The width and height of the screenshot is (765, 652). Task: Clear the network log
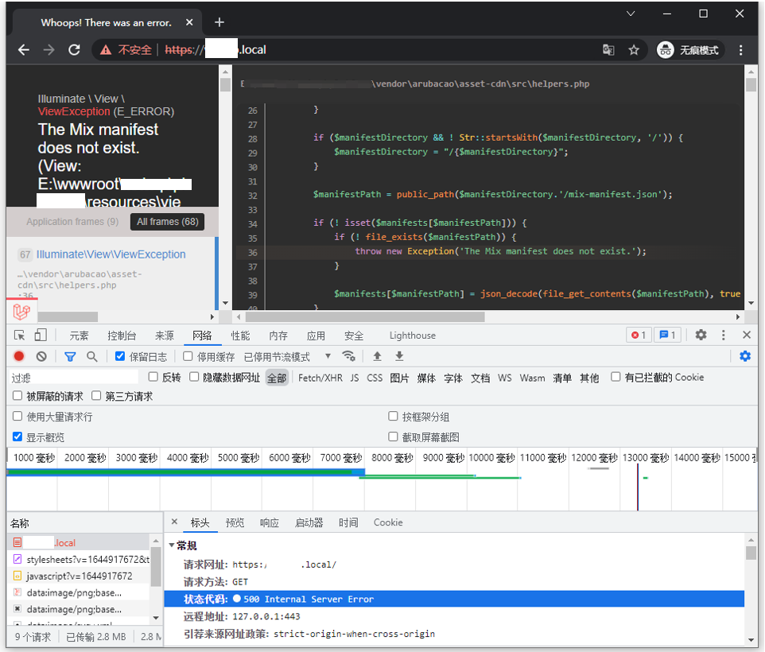(41, 357)
